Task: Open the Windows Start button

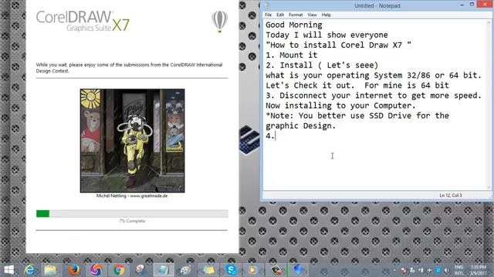Action: [x=8, y=270]
